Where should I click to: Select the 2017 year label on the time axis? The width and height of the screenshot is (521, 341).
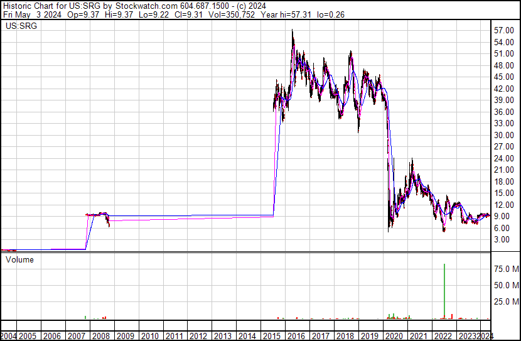[321, 336]
